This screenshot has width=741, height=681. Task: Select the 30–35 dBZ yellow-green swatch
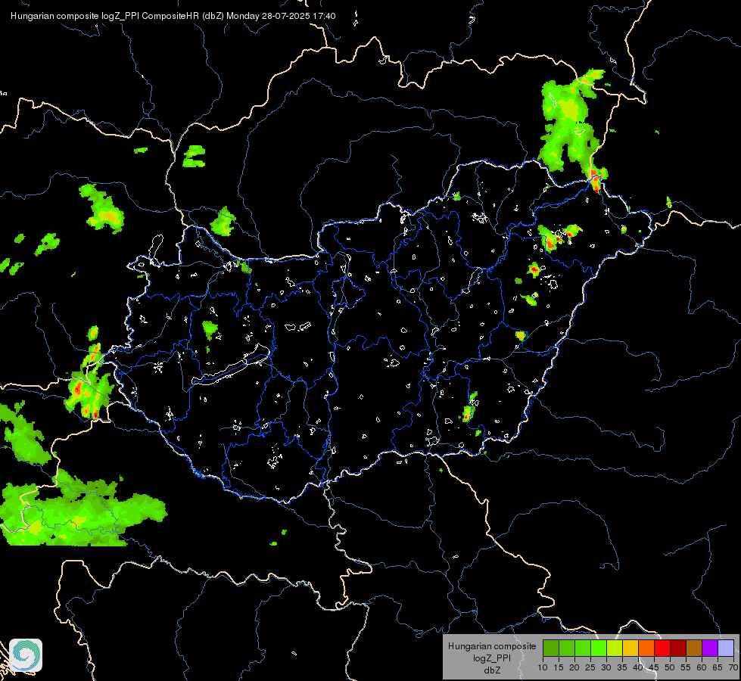[x=615, y=648]
